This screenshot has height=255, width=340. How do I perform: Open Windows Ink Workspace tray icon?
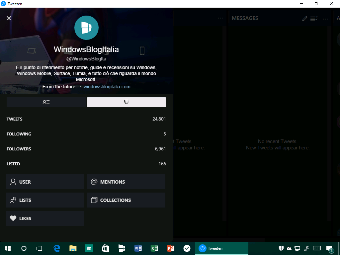point(306,248)
